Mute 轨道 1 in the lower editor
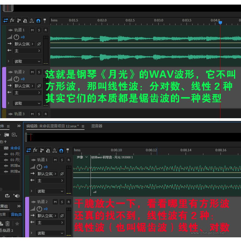Screen dimensions: 241x241 click(55, 160)
